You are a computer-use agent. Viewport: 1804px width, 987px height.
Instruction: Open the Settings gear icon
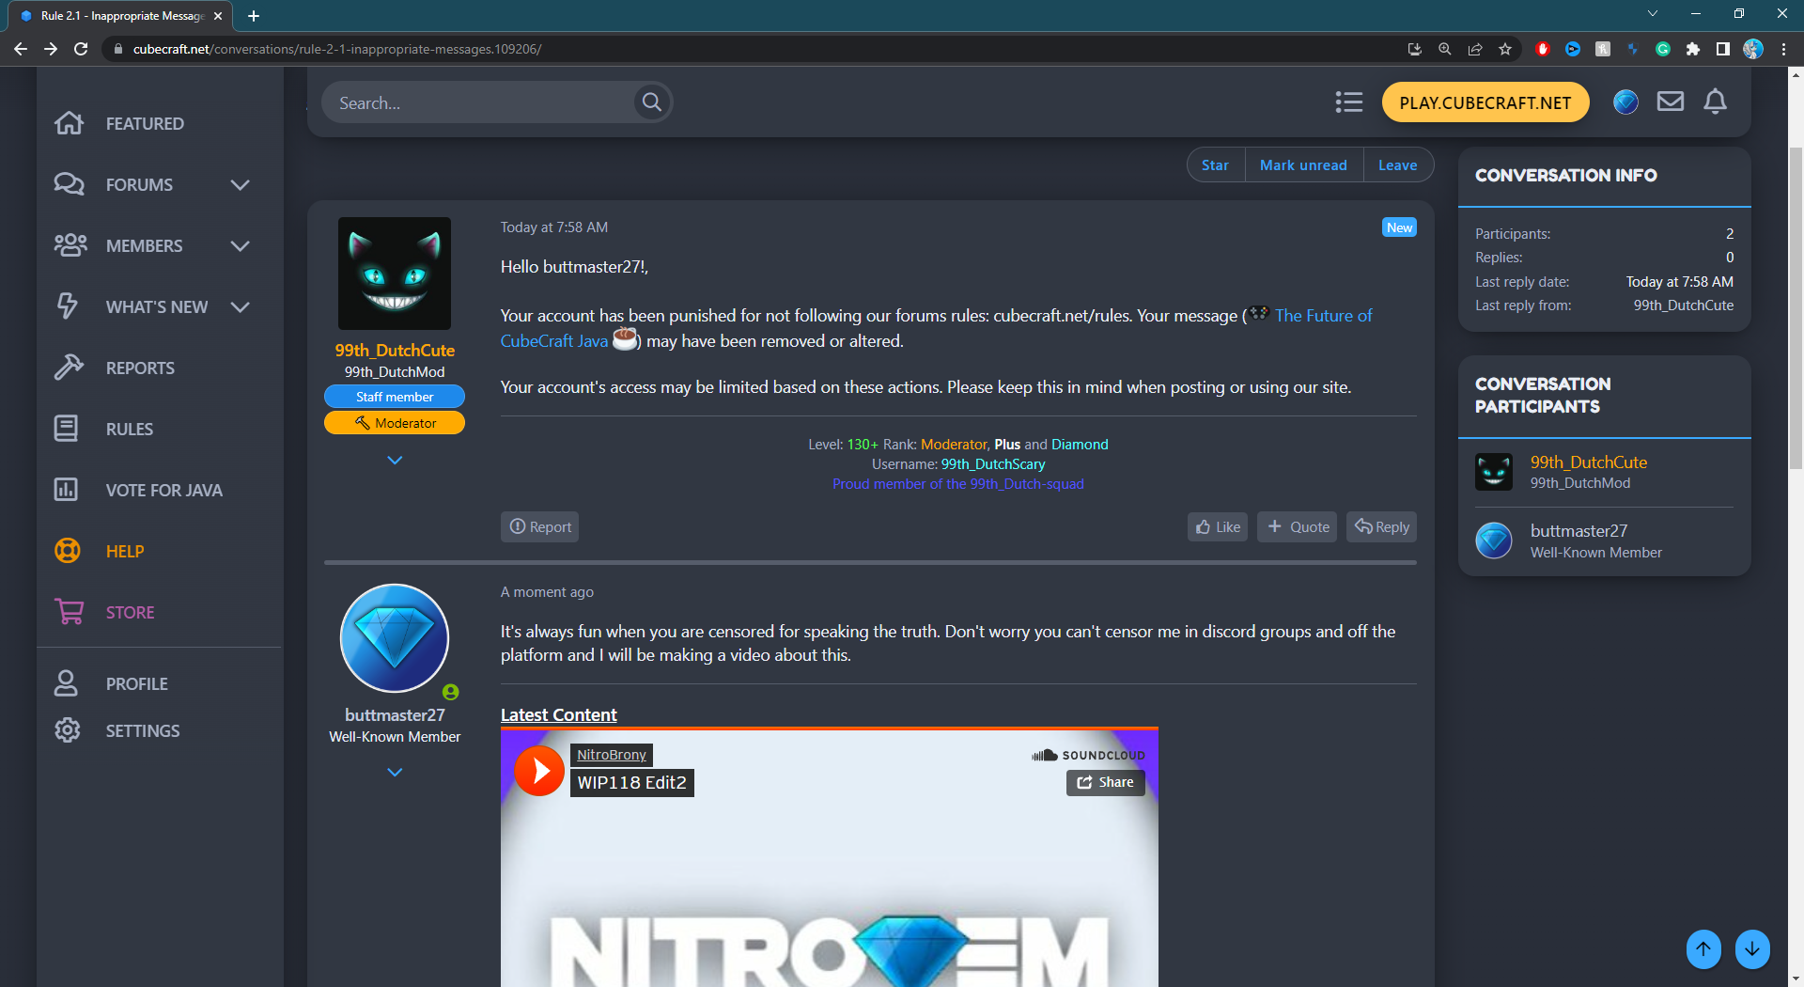(68, 730)
